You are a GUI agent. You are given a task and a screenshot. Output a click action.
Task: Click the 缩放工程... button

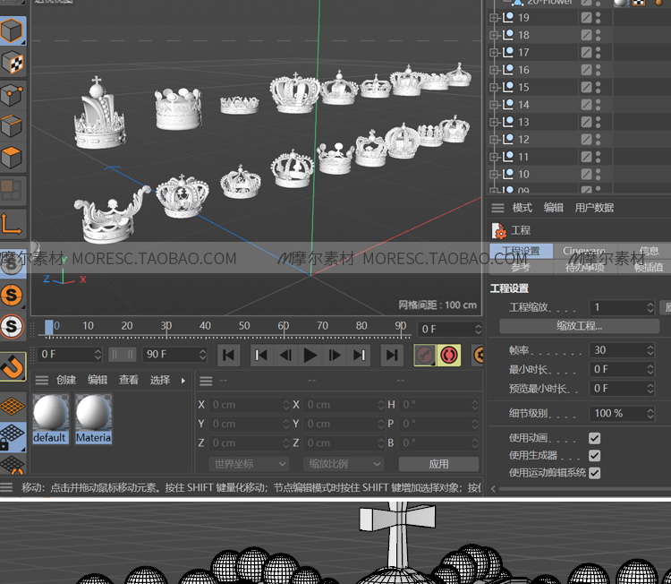[579, 326]
